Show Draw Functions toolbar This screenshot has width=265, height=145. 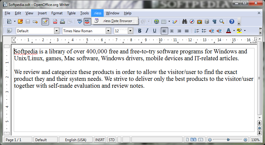point(175,21)
